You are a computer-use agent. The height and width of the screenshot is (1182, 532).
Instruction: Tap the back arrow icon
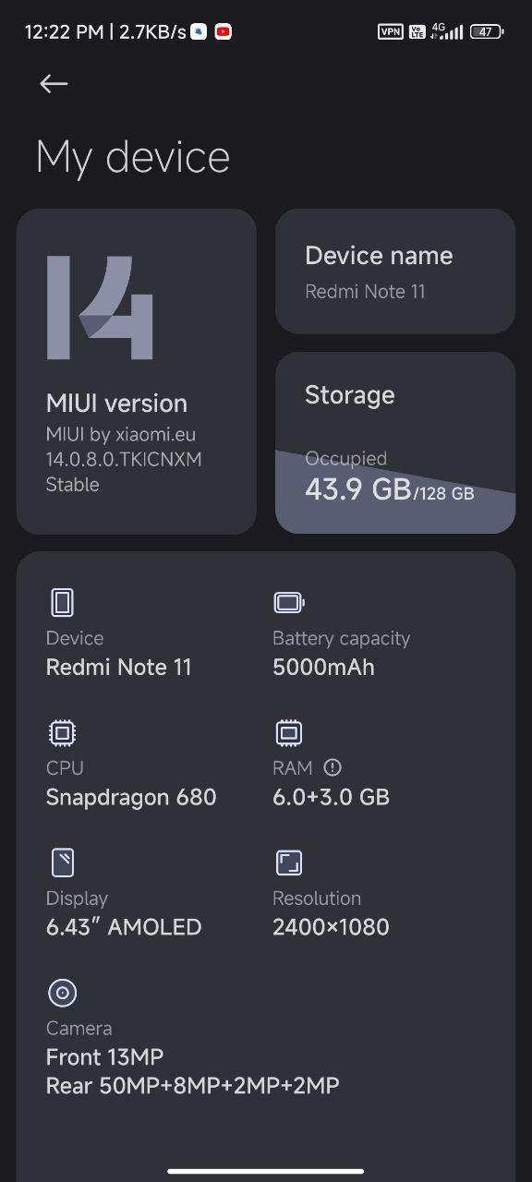54,84
